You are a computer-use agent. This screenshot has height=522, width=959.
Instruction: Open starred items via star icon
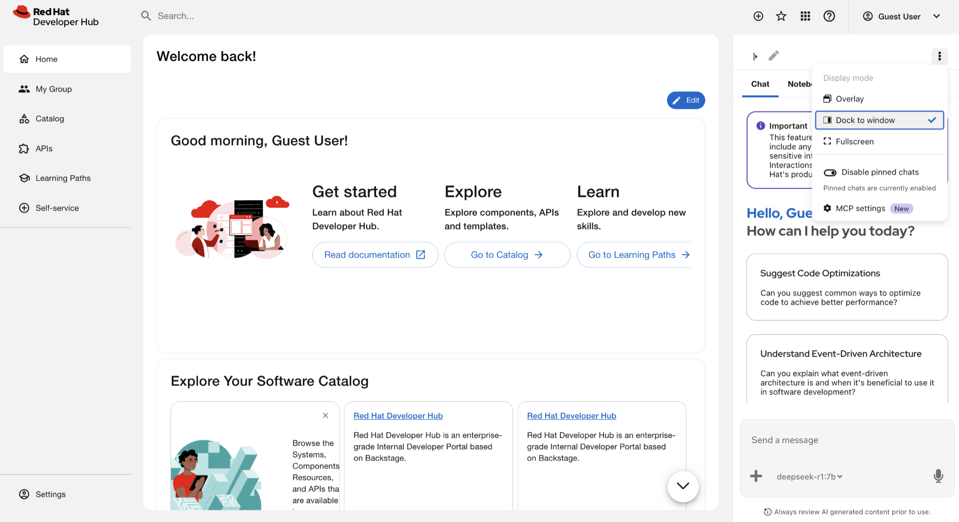(781, 17)
